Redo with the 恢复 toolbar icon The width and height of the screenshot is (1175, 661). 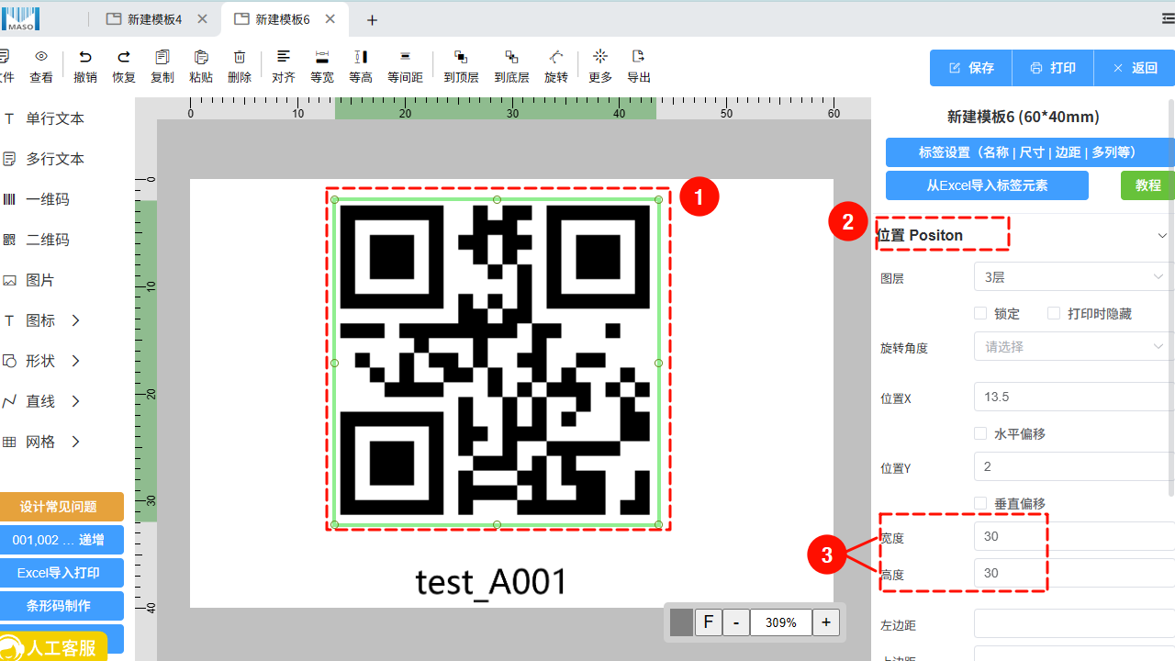point(124,57)
